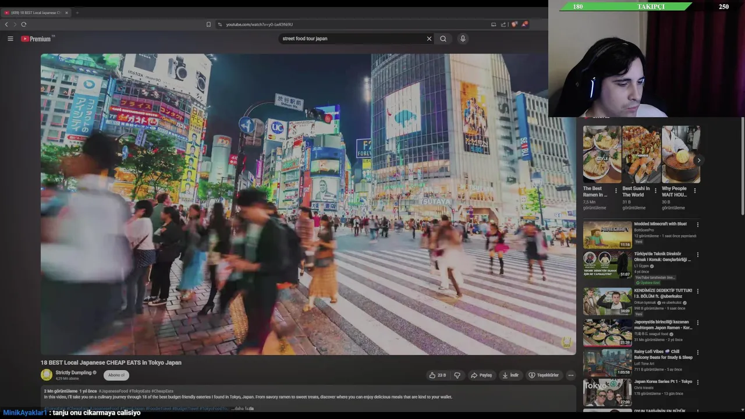Select the youtube.com address bar URL

(260, 24)
